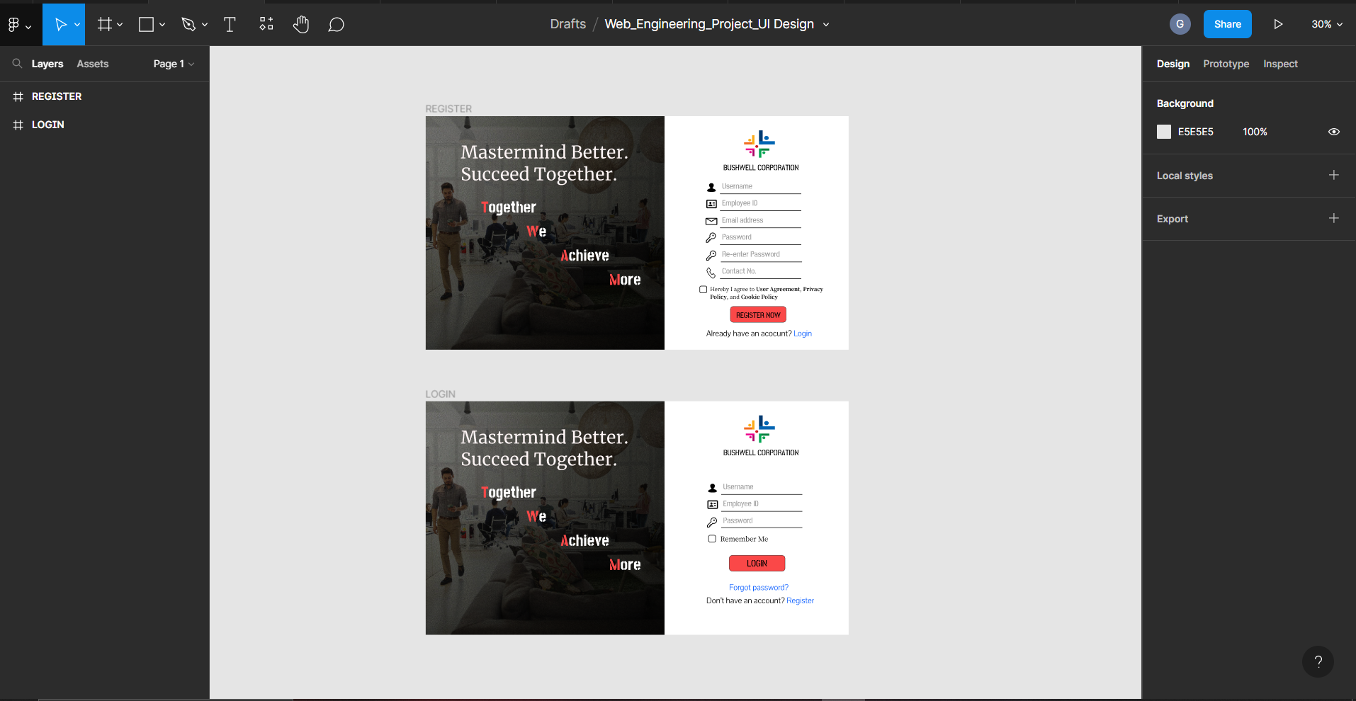
Task: Click the Share button
Action: click(x=1227, y=23)
